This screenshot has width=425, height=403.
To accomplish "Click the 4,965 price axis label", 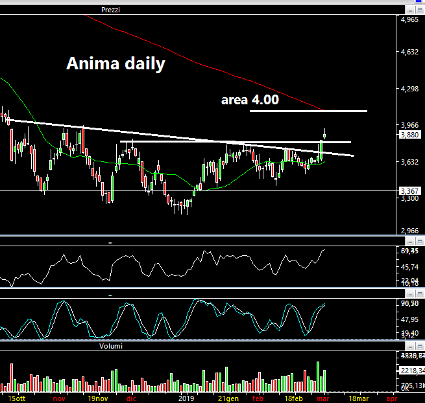I will coord(409,19).
